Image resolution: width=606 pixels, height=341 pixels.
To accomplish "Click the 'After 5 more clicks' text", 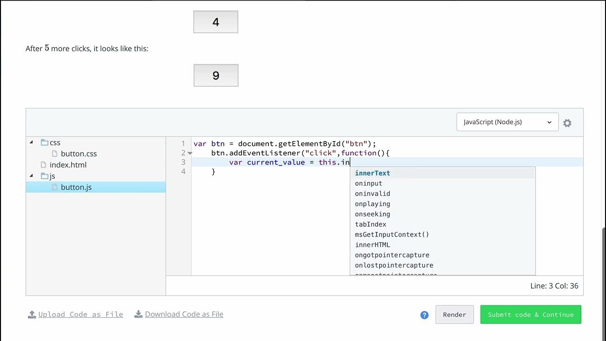I will pos(87,48).
